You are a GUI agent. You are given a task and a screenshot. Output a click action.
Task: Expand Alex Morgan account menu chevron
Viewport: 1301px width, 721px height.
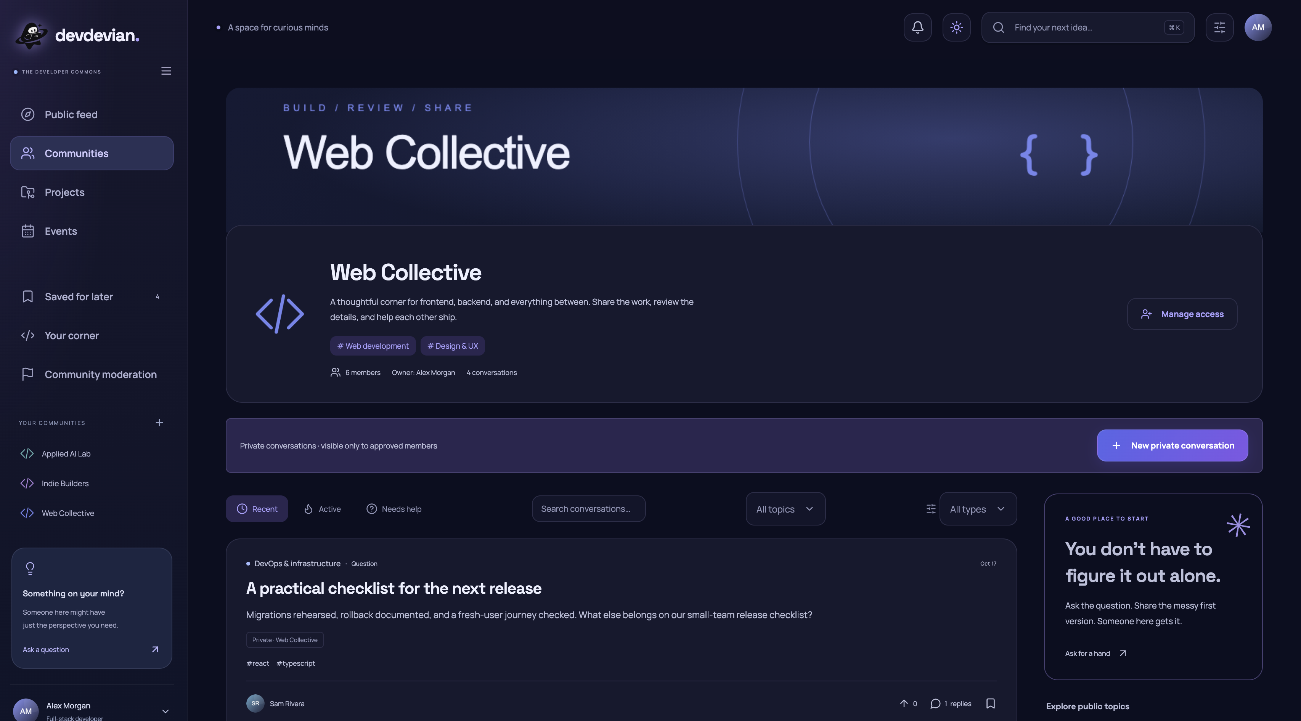(x=165, y=711)
